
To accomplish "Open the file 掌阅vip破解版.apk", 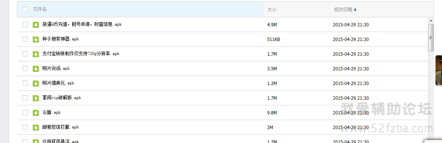I will (62, 98).
